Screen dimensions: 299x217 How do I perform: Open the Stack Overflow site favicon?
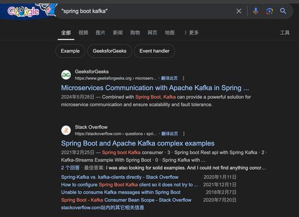coord(66,130)
